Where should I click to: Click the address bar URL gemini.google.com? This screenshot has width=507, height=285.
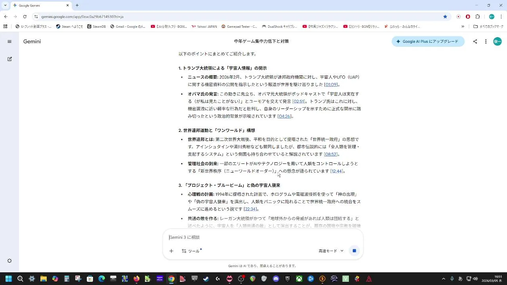pyautogui.click(x=82, y=17)
